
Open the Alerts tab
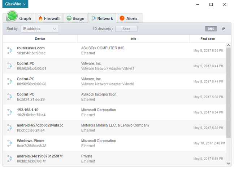pyautogui.click(x=129, y=18)
